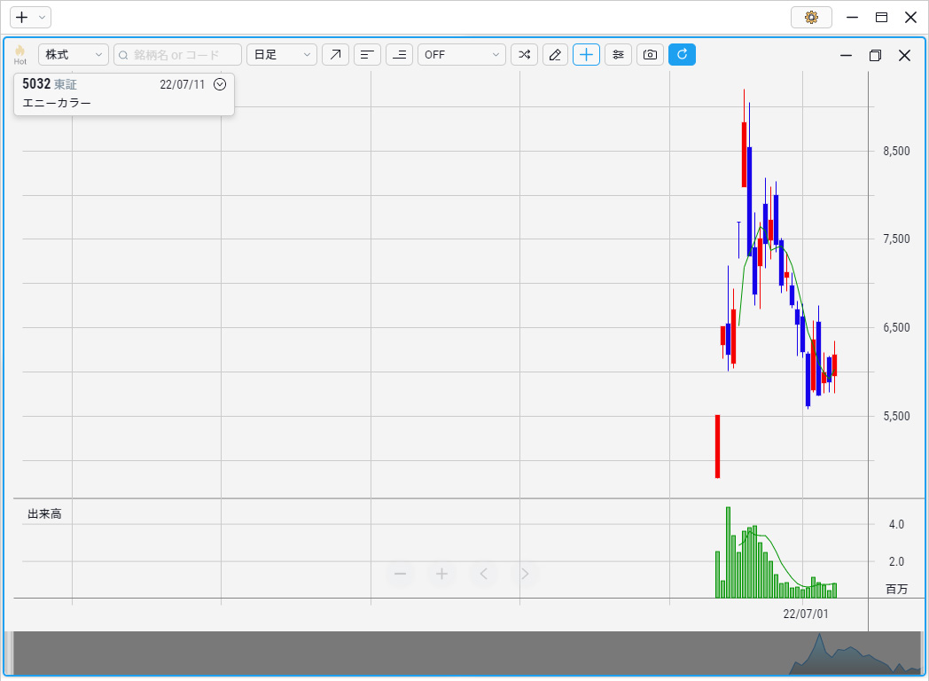Click the 22/07/11 date in info card
This screenshot has width=929, height=681.
[x=183, y=85]
